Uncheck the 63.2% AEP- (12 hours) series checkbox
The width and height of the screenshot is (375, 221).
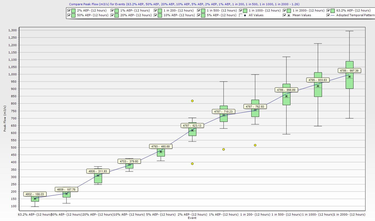pyautogui.click(x=328, y=11)
